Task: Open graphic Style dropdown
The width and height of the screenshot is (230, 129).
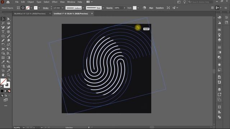Action: [x=138, y=8]
